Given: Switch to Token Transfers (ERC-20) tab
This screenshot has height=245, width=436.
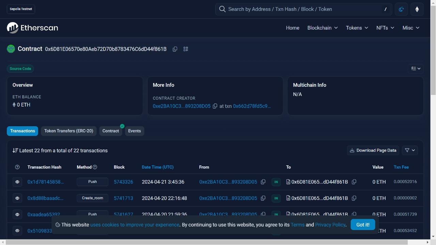Looking at the screenshot, I should (69, 131).
